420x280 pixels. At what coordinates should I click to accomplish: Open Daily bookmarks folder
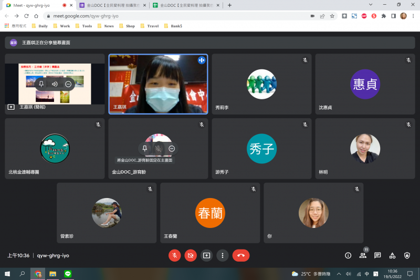(x=40, y=26)
